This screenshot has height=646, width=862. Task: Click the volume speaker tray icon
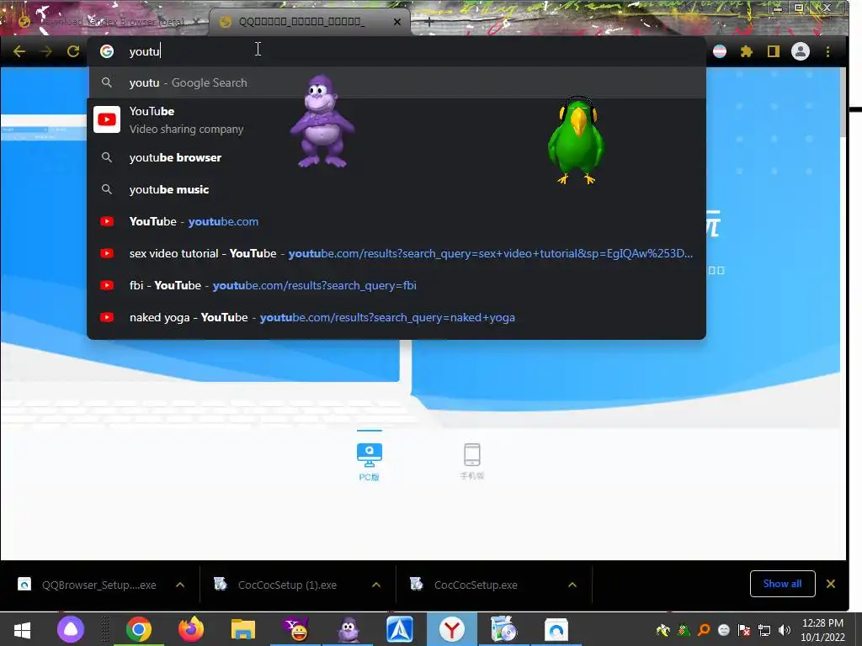click(785, 630)
